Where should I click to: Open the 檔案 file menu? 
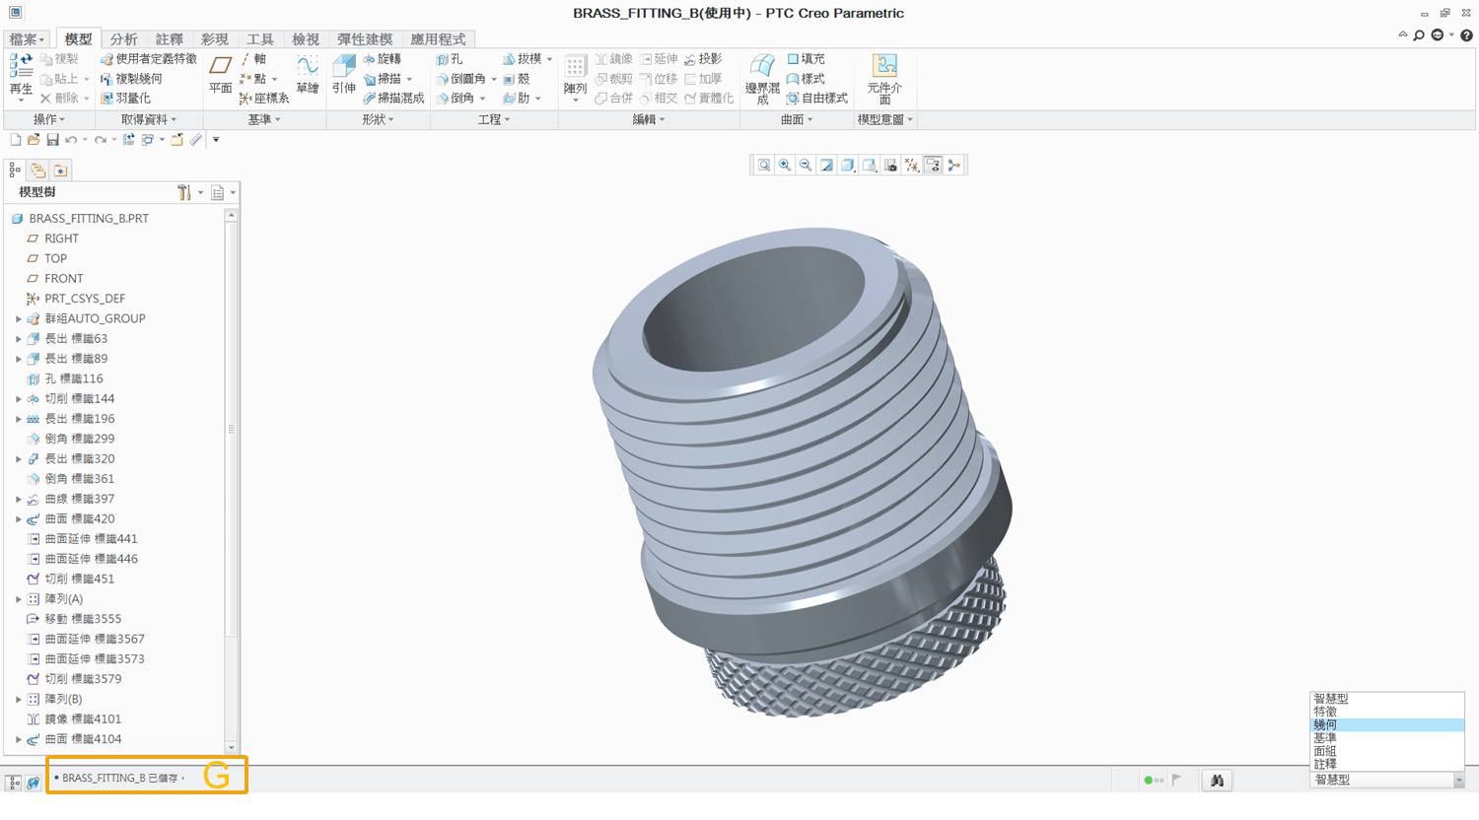[27, 39]
